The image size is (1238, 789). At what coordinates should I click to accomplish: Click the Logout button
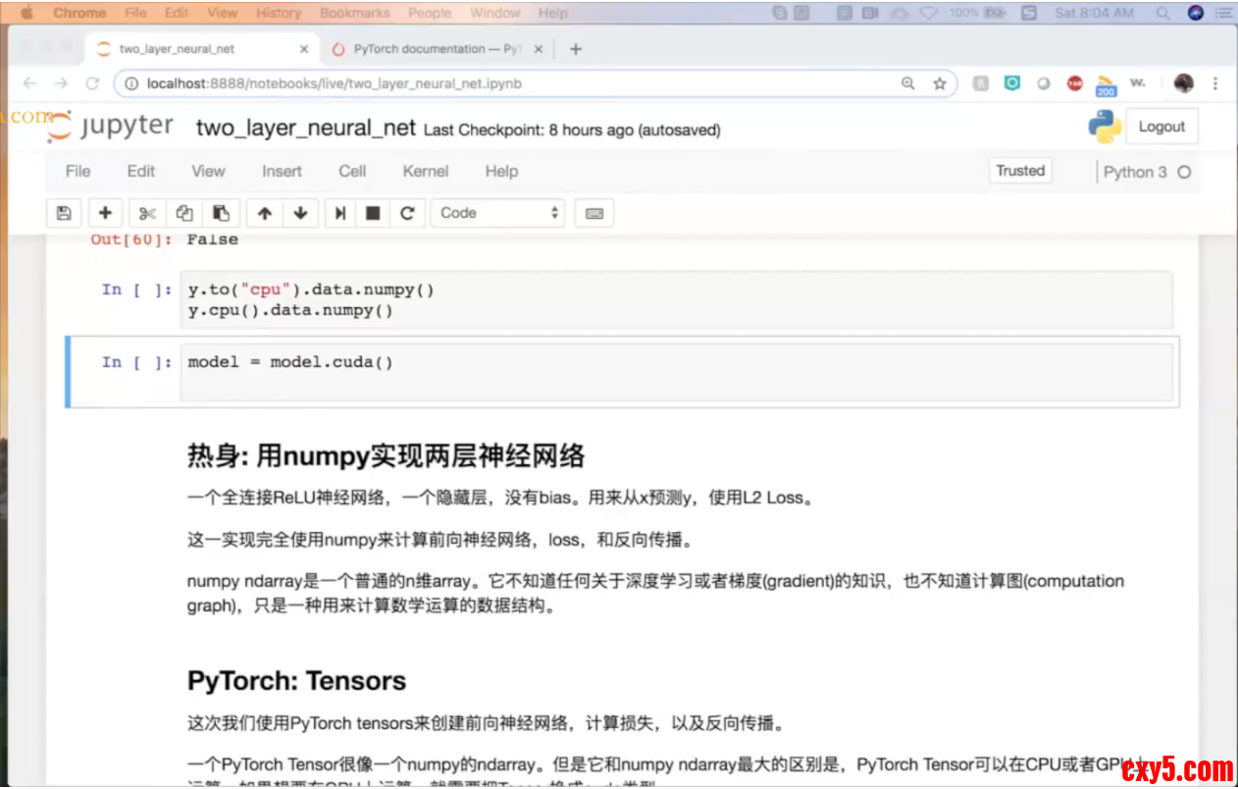click(1161, 127)
